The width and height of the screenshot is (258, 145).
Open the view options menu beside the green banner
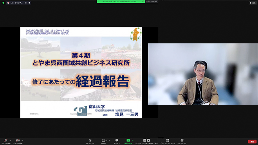click(x=152, y=2)
